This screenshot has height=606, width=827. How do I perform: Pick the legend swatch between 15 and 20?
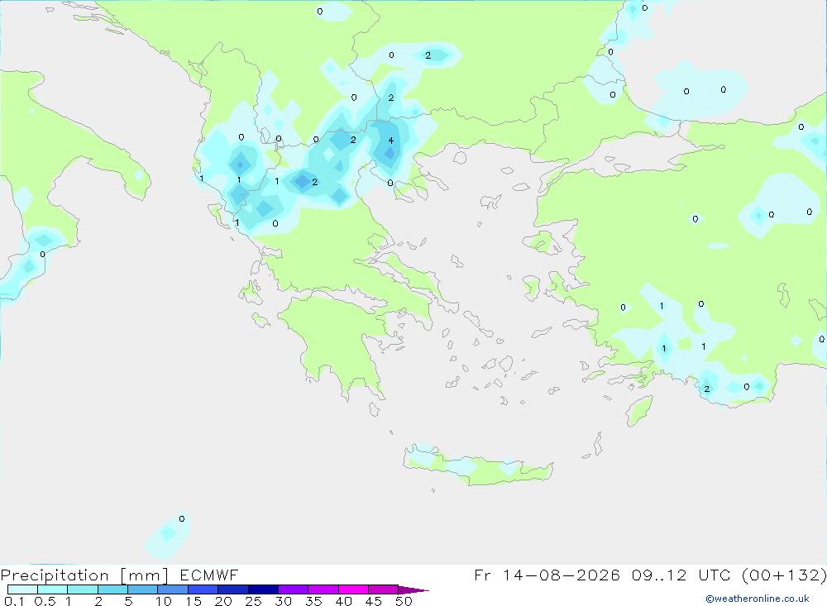click(203, 589)
